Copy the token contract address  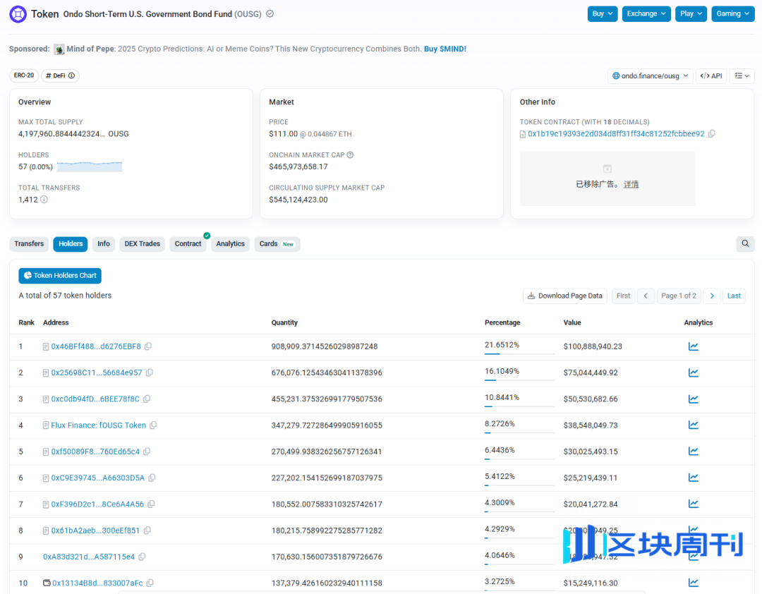[711, 133]
